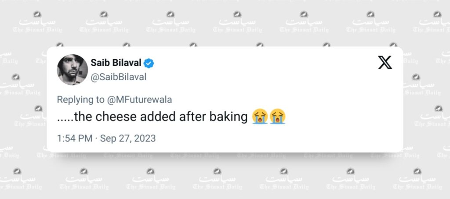Click the X logo on the tweet card
Screen dimensions: 450x199
[385, 64]
